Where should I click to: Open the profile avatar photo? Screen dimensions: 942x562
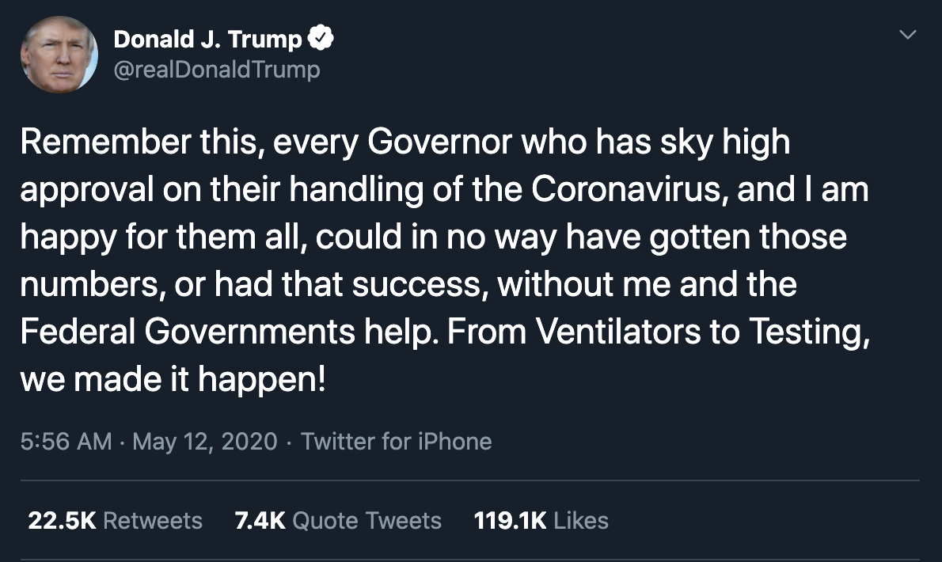point(59,55)
